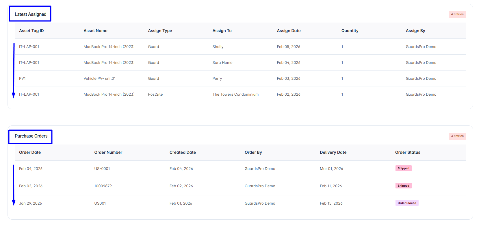Select the Delivery Date column header
Image resolution: width=481 pixels, height=226 pixels.
click(333, 152)
